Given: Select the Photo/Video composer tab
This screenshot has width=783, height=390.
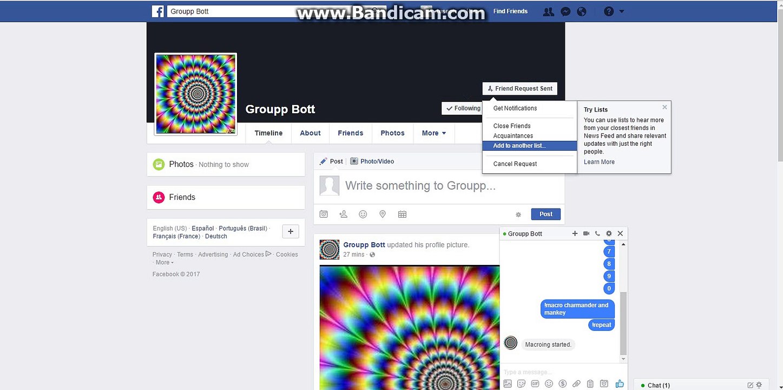Looking at the screenshot, I should (x=372, y=161).
